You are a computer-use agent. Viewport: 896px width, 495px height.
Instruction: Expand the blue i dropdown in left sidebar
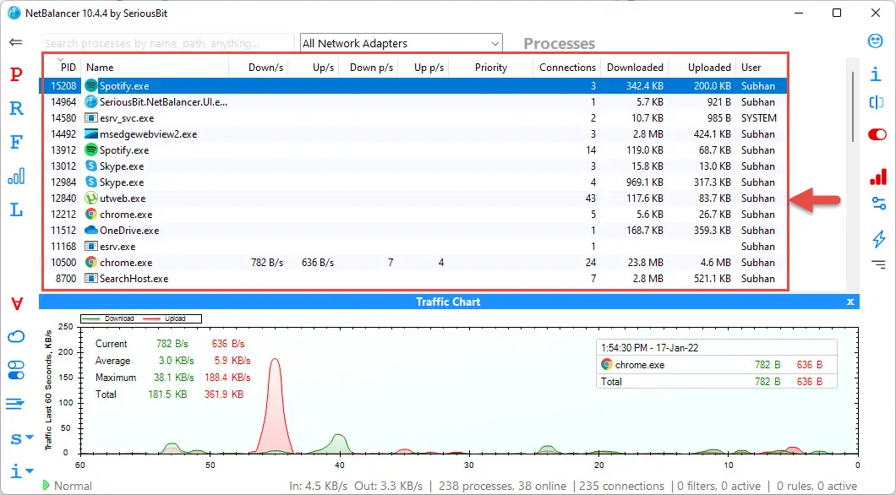coord(22,471)
